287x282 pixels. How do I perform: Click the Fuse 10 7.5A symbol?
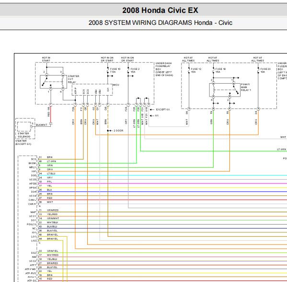(108, 70)
